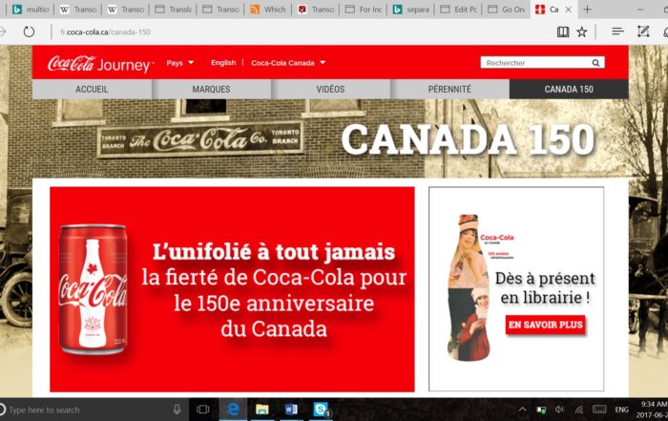
Task: Open Skype from the taskbar
Action: point(321,410)
